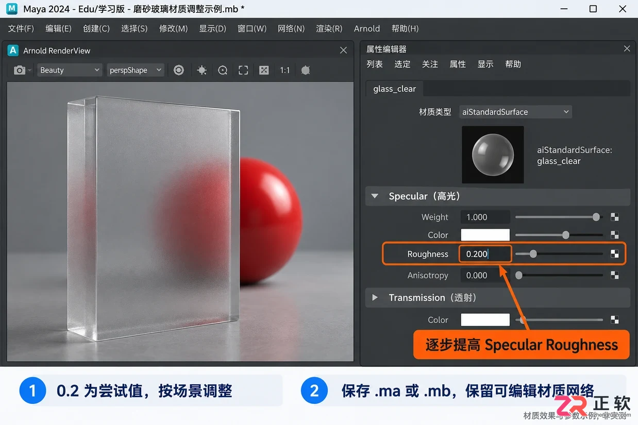
Task: Open the aiStandardSurface material type dropdown
Action: (x=515, y=112)
